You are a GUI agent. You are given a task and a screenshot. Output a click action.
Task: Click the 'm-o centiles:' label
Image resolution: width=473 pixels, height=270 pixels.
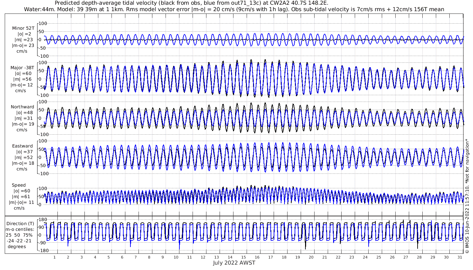[20, 229]
